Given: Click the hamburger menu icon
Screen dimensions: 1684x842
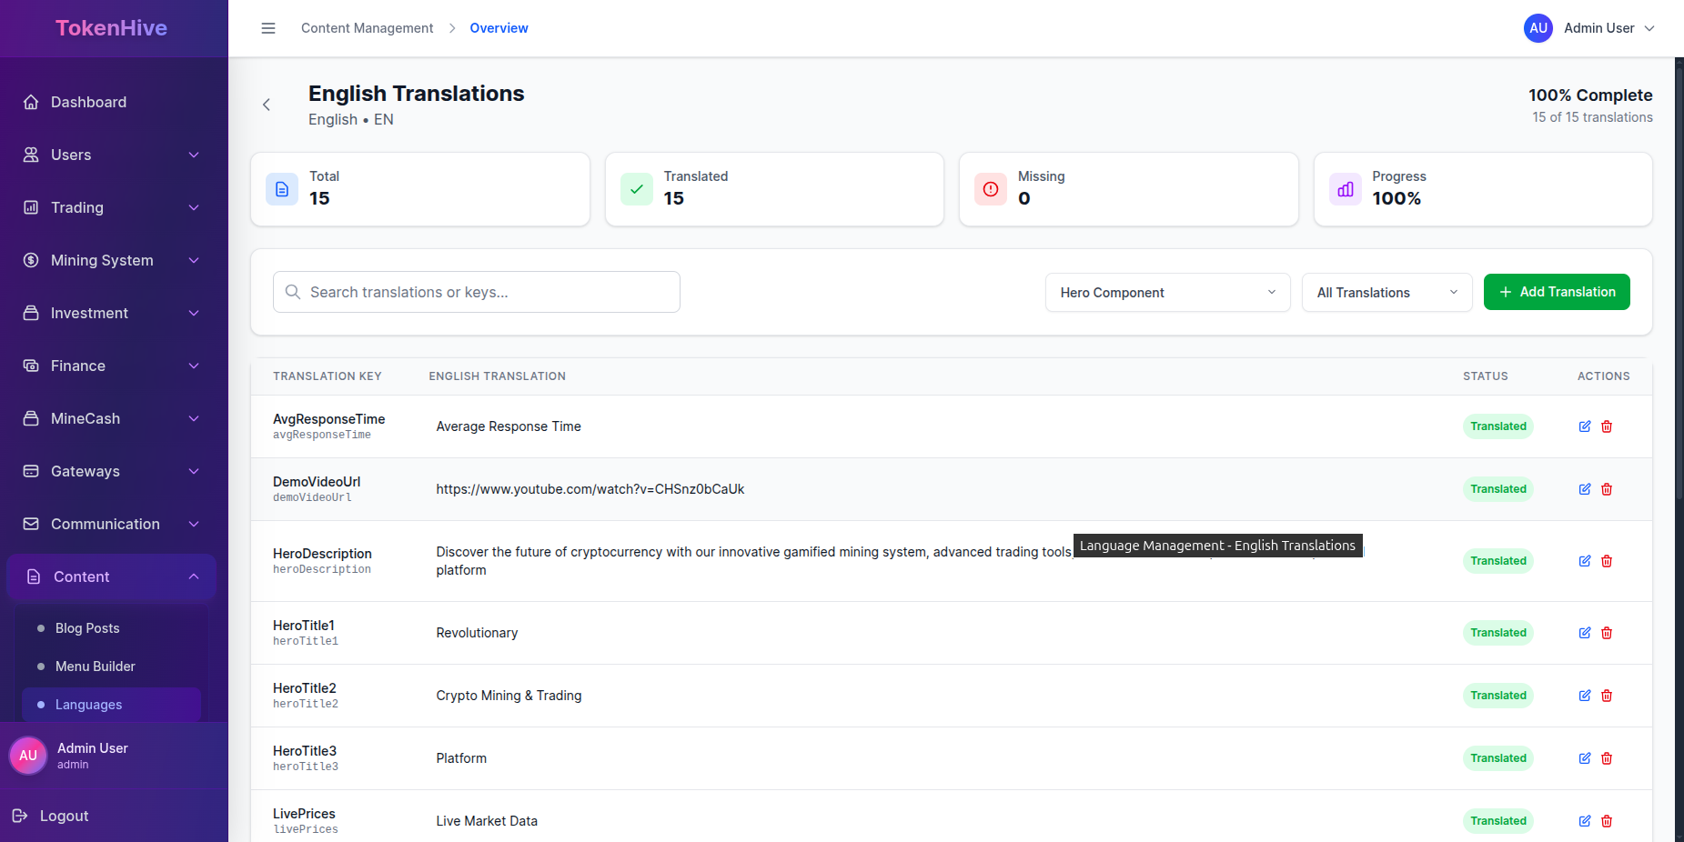Looking at the screenshot, I should (x=268, y=28).
